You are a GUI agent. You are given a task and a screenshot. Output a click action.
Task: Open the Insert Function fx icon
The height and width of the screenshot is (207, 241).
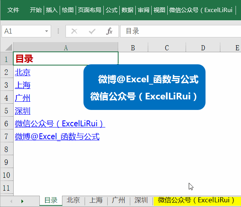[109, 31]
